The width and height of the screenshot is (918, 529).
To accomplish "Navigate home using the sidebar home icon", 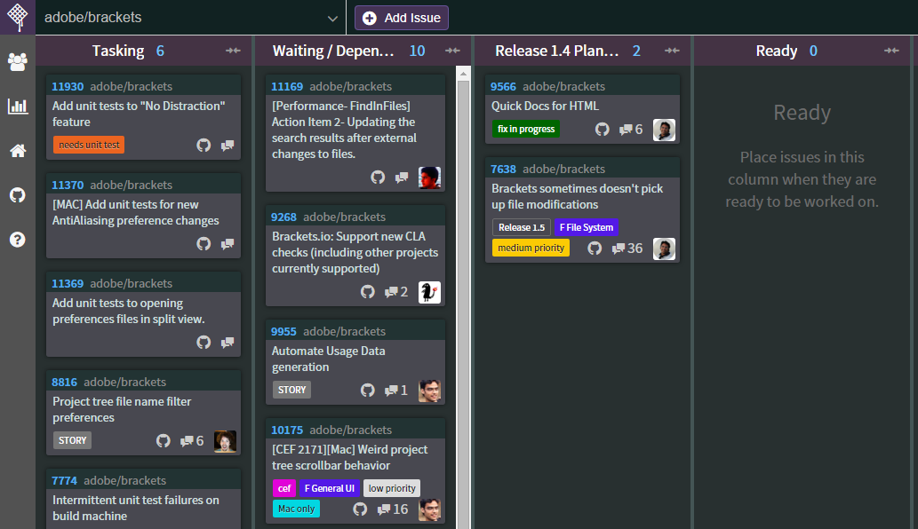I will tap(16, 150).
